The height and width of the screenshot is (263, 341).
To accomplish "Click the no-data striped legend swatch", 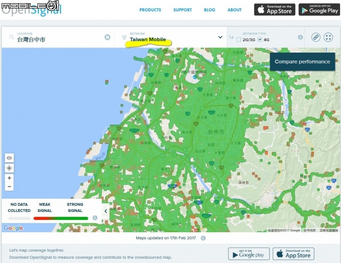I will (19, 218).
